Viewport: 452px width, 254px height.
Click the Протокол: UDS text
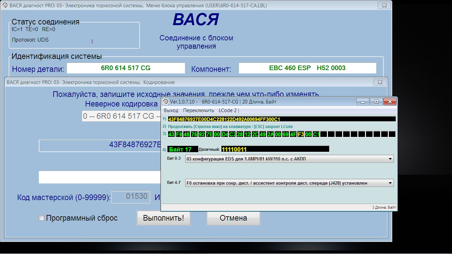pos(30,40)
